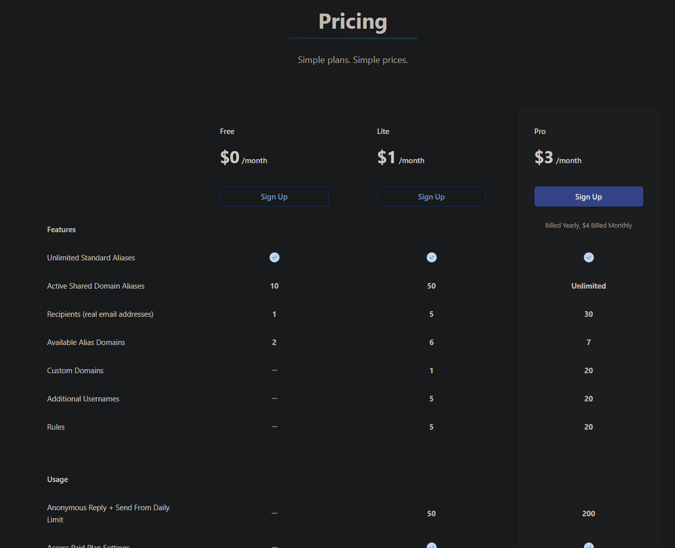Click the Lite plan $1 /month price
The height and width of the screenshot is (548, 675).
(x=400, y=158)
